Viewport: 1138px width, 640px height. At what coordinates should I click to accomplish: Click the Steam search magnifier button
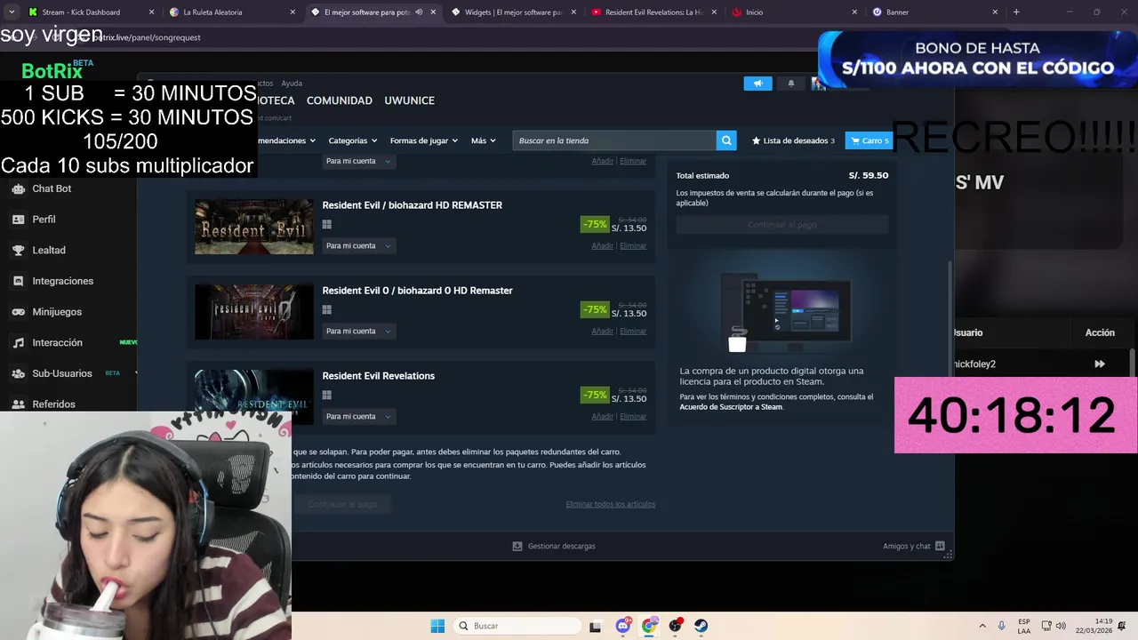(726, 140)
